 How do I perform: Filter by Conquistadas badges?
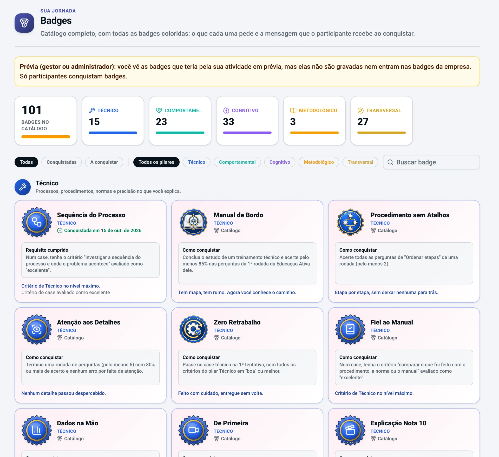62,162
